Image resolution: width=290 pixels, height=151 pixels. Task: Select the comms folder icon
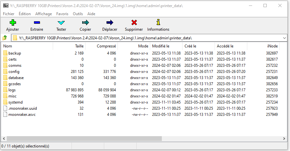[5, 65]
